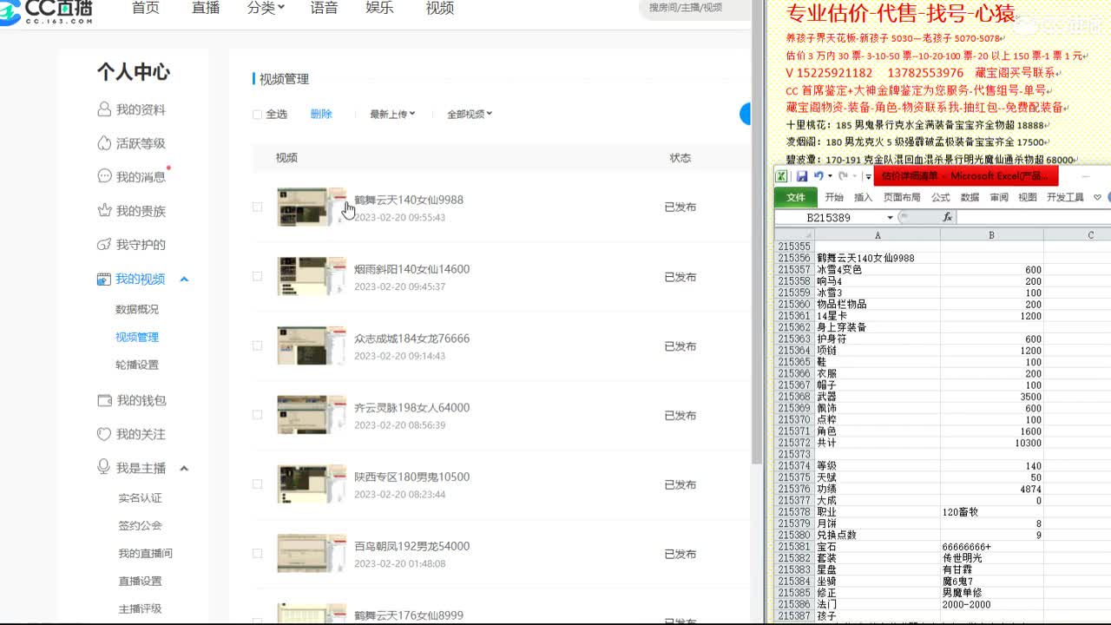Click the 我的关注 heart icon

(x=104, y=434)
